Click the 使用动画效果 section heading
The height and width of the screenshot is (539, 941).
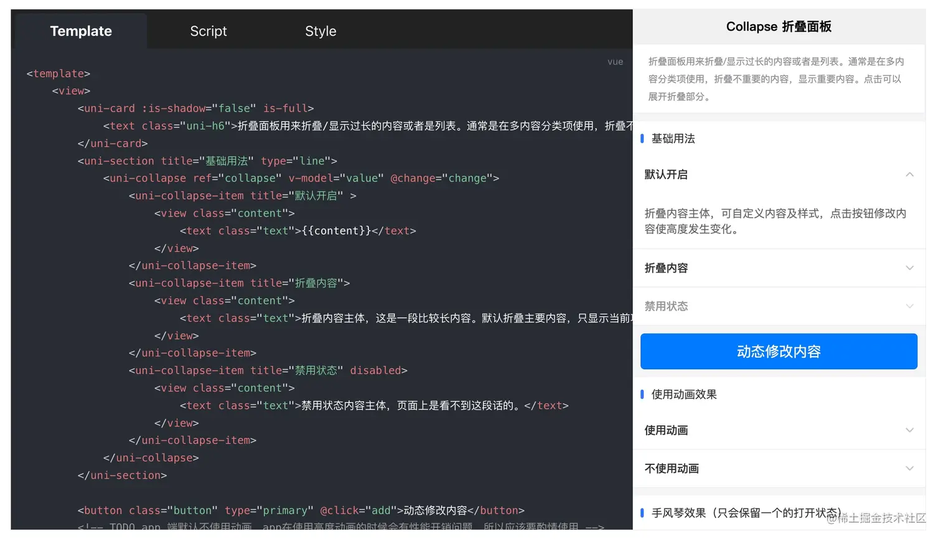(x=684, y=395)
